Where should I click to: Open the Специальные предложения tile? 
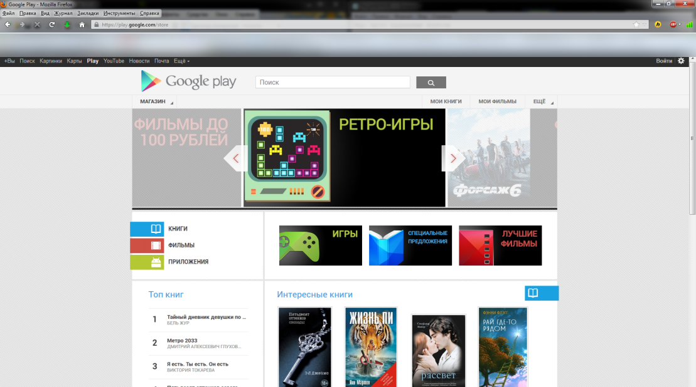pyautogui.click(x=410, y=245)
